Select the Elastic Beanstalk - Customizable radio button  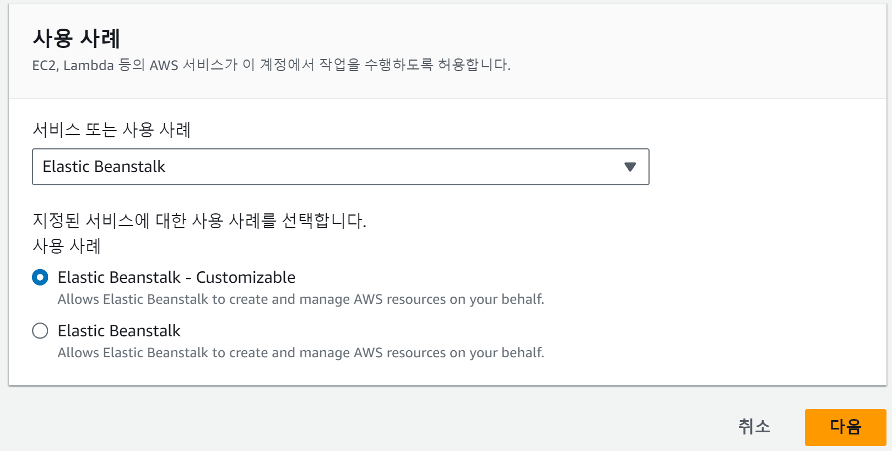[40, 277]
